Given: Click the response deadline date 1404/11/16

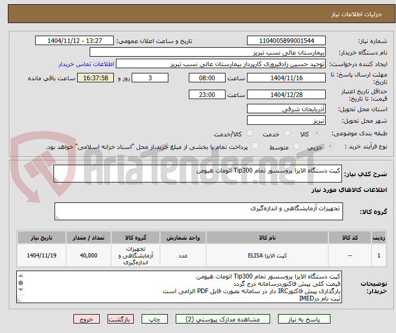Looking at the screenshot, I should point(286,78).
